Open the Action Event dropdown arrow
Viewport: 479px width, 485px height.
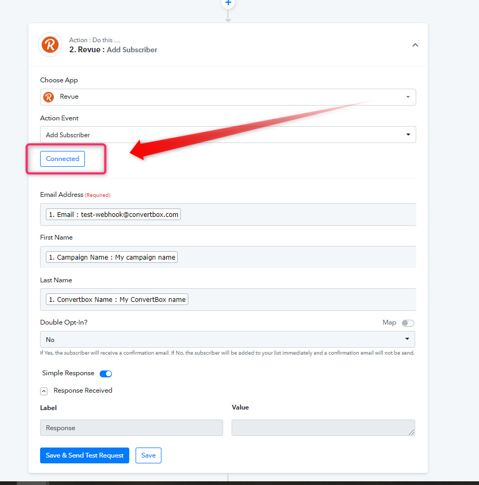click(408, 135)
